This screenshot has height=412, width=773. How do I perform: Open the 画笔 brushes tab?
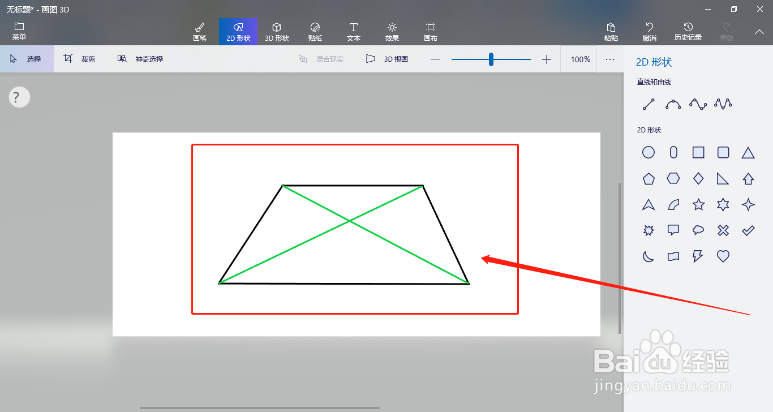click(200, 32)
